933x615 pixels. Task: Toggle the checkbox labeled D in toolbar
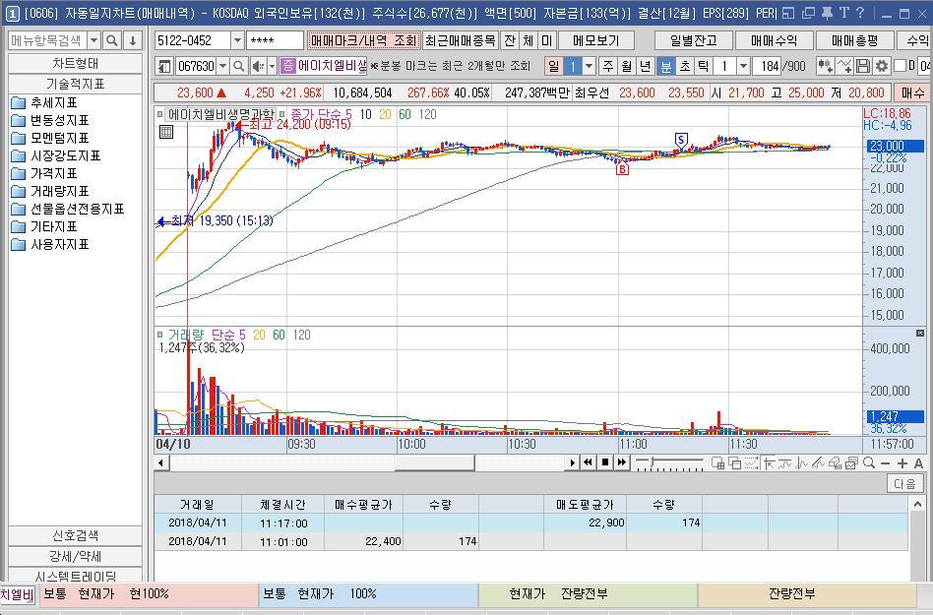click(900, 66)
